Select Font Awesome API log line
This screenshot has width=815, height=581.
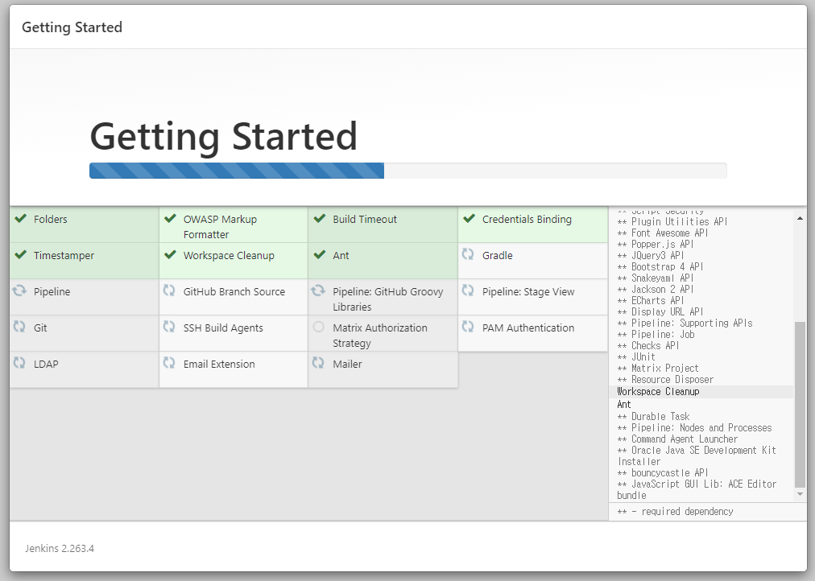point(663,233)
